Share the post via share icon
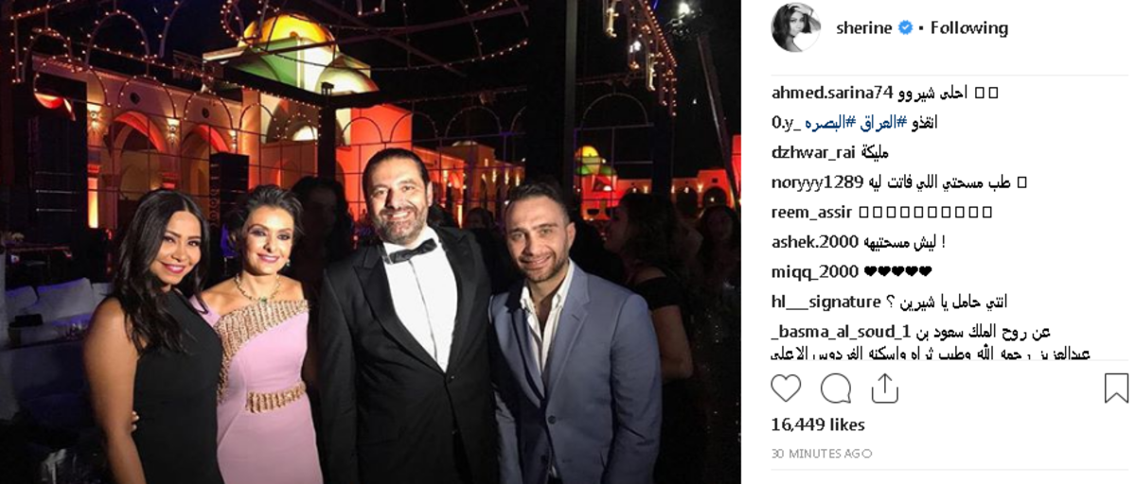The height and width of the screenshot is (484, 1136). coord(884,388)
